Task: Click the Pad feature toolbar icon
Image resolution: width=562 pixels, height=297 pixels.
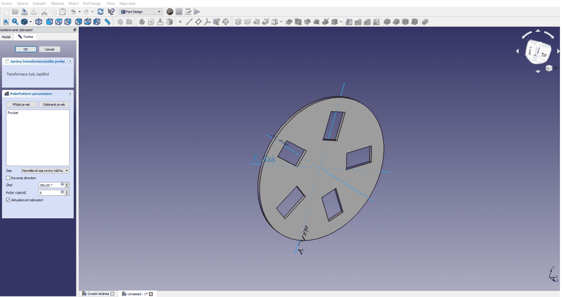Action: click(238, 22)
